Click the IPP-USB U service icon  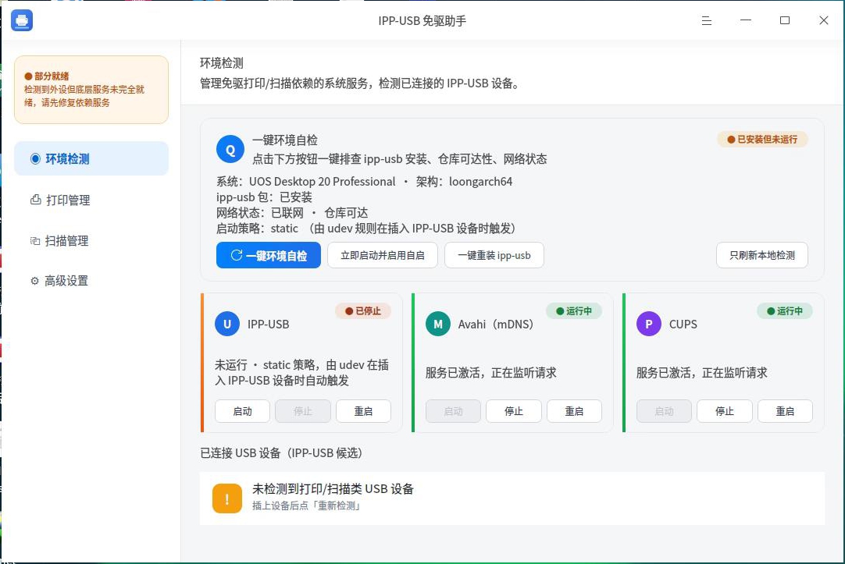pyautogui.click(x=227, y=324)
